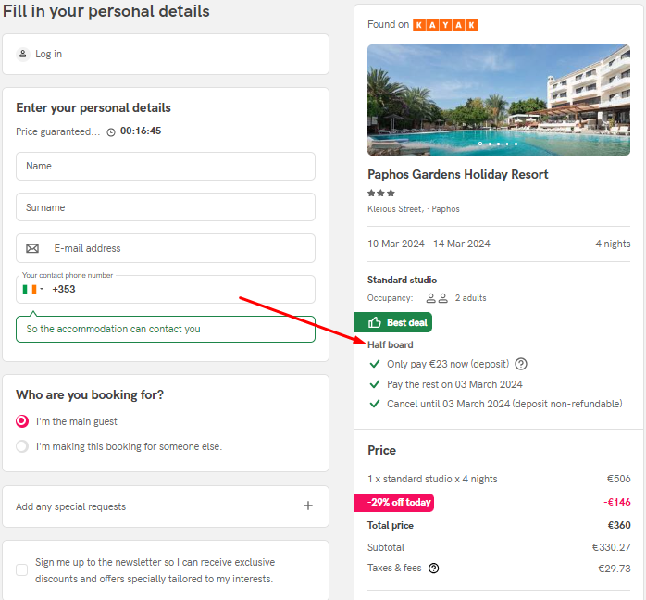
Task: Click the -29% off today badge
Action: pyautogui.click(x=394, y=503)
